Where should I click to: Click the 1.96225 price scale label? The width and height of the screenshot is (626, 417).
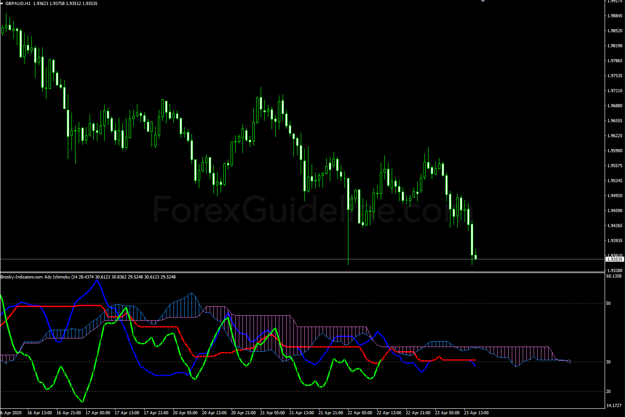[615, 136]
